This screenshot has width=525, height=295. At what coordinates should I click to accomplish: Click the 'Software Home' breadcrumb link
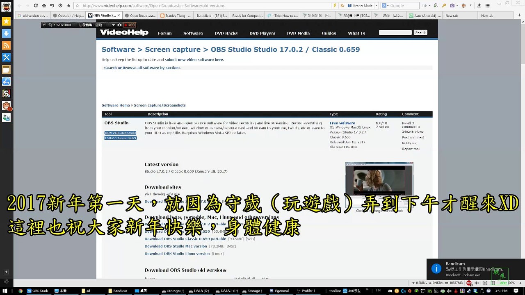point(116,105)
